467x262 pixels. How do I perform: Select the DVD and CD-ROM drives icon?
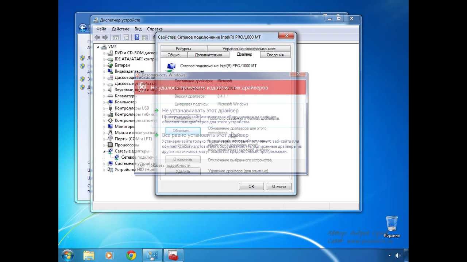click(x=111, y=53)
